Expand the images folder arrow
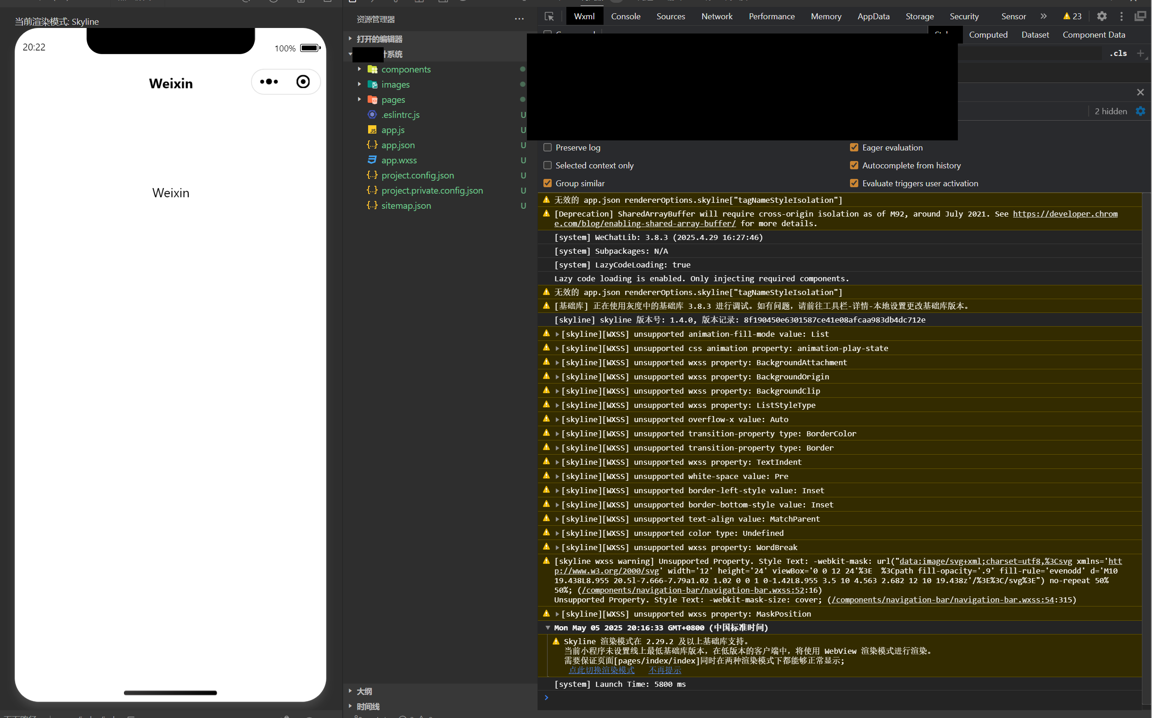The width and height of the screenshot is (1152, 718). [360, 84]
